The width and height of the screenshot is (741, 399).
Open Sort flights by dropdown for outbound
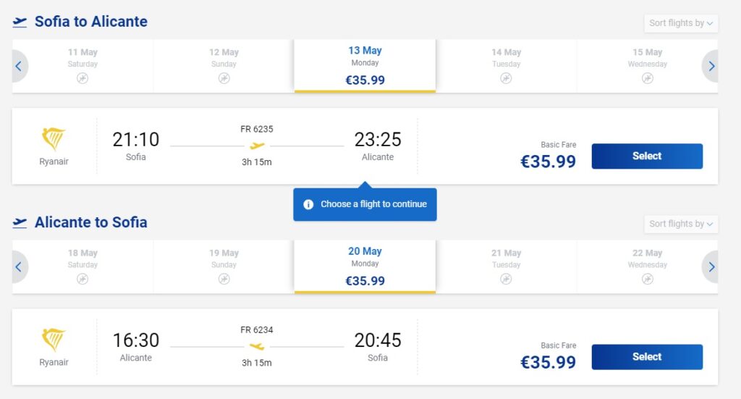coord(681,23)
